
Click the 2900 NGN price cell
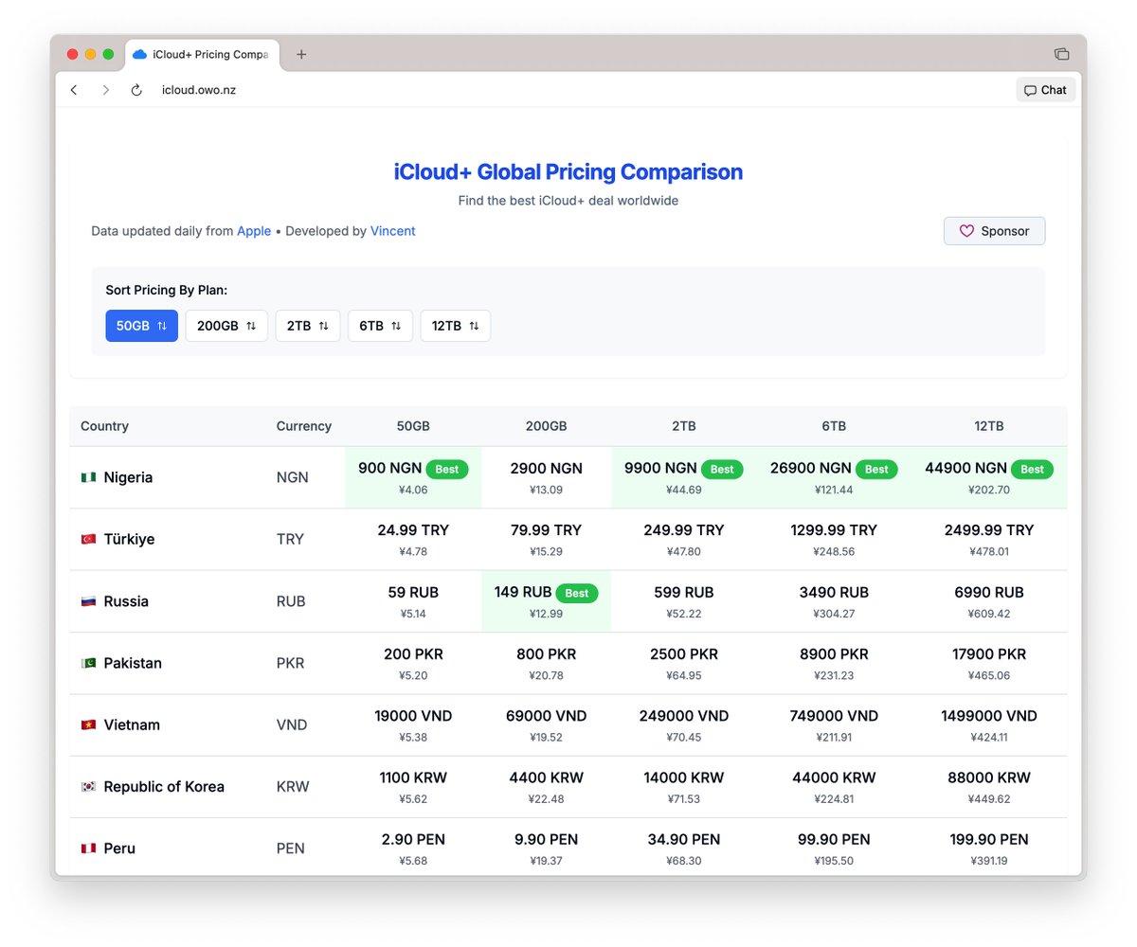pos(546,477)
